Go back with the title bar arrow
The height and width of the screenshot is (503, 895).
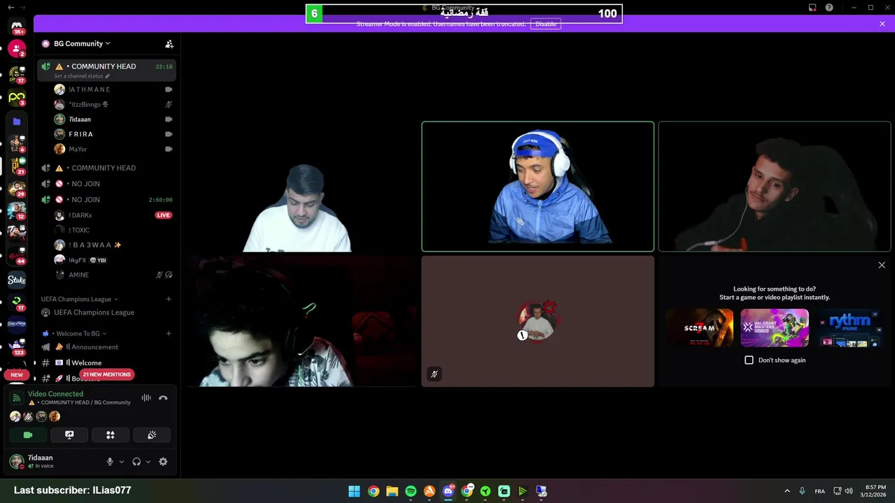coord(10,8)
